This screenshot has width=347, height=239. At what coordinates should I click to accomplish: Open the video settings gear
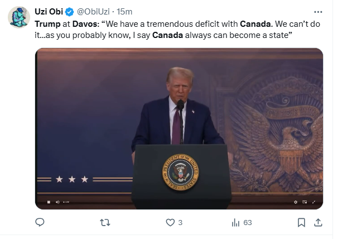click(x=296, y=202)
